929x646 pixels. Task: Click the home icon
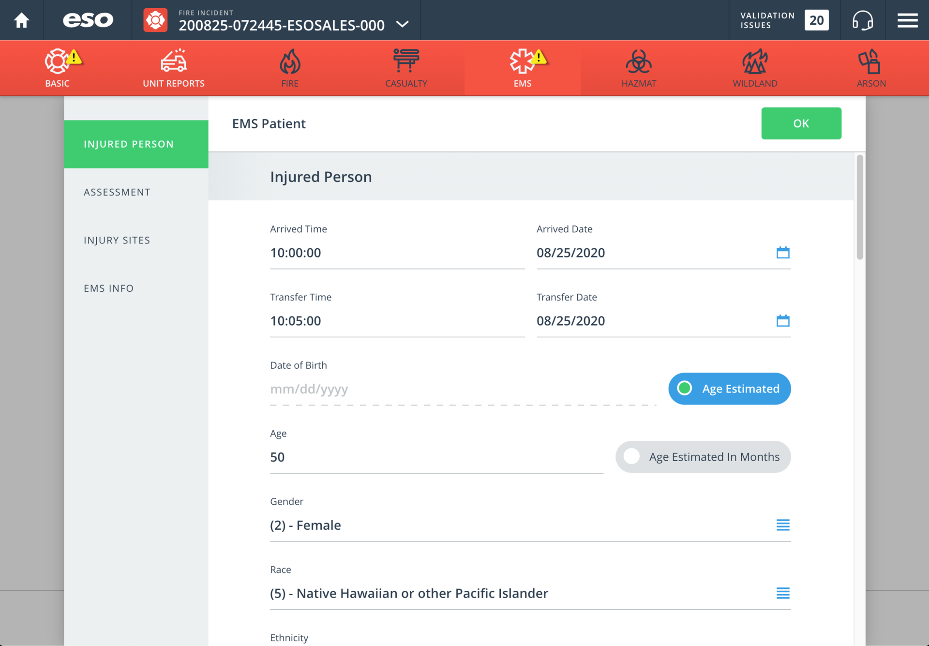21,20
